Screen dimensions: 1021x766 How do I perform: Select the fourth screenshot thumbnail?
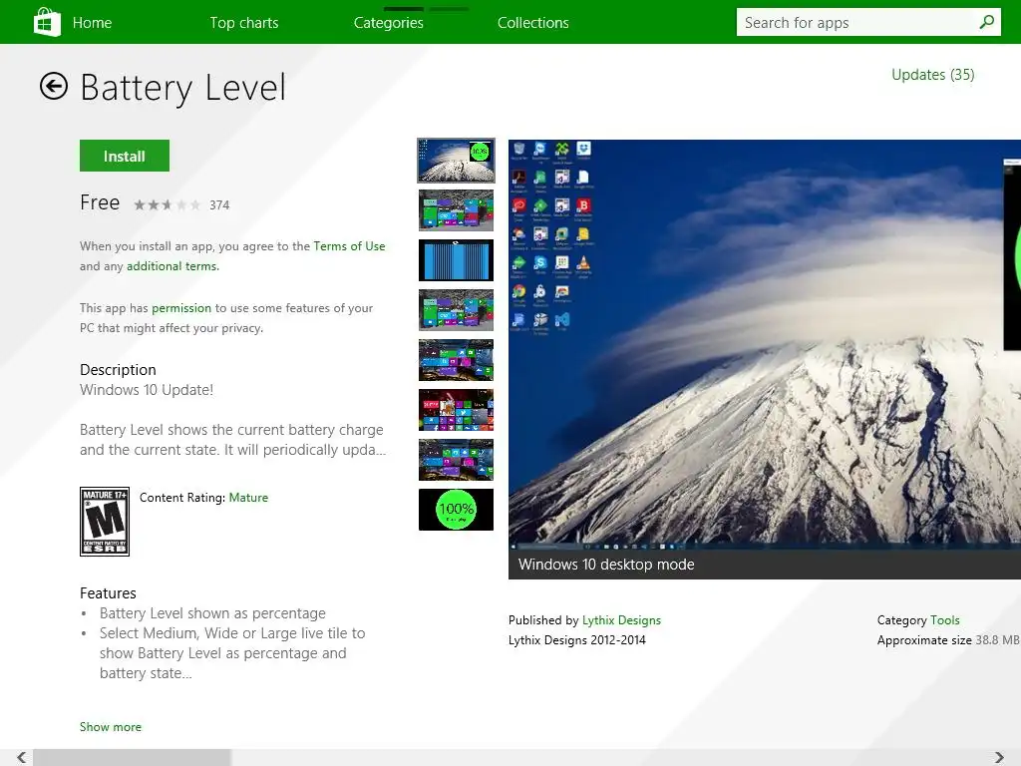point(456,310)
